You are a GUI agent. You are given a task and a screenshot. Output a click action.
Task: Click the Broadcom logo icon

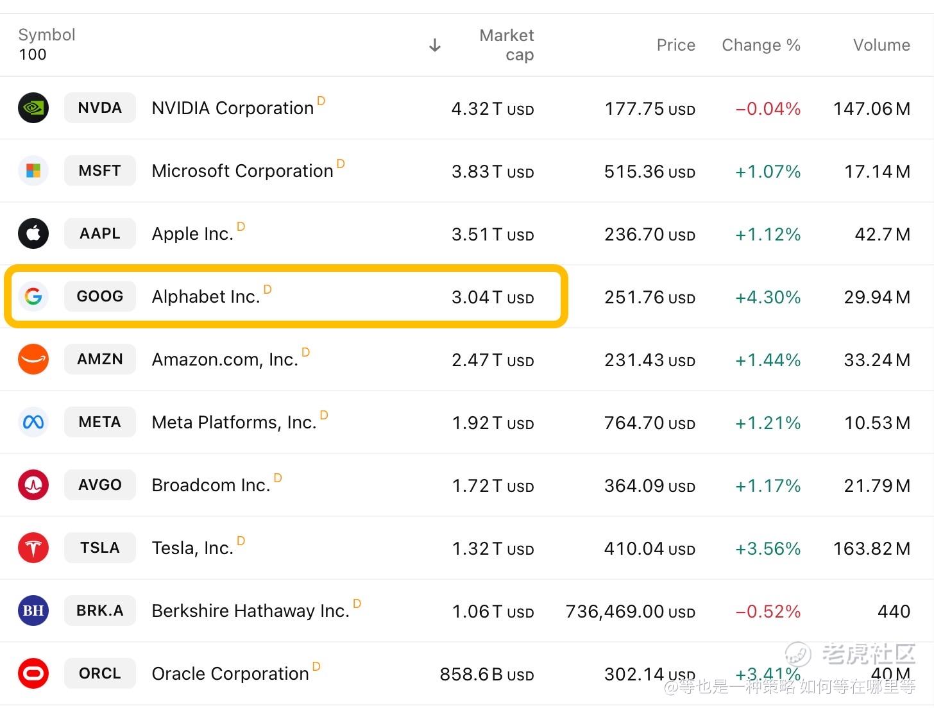pyautogui.click(x=33, y=485)
